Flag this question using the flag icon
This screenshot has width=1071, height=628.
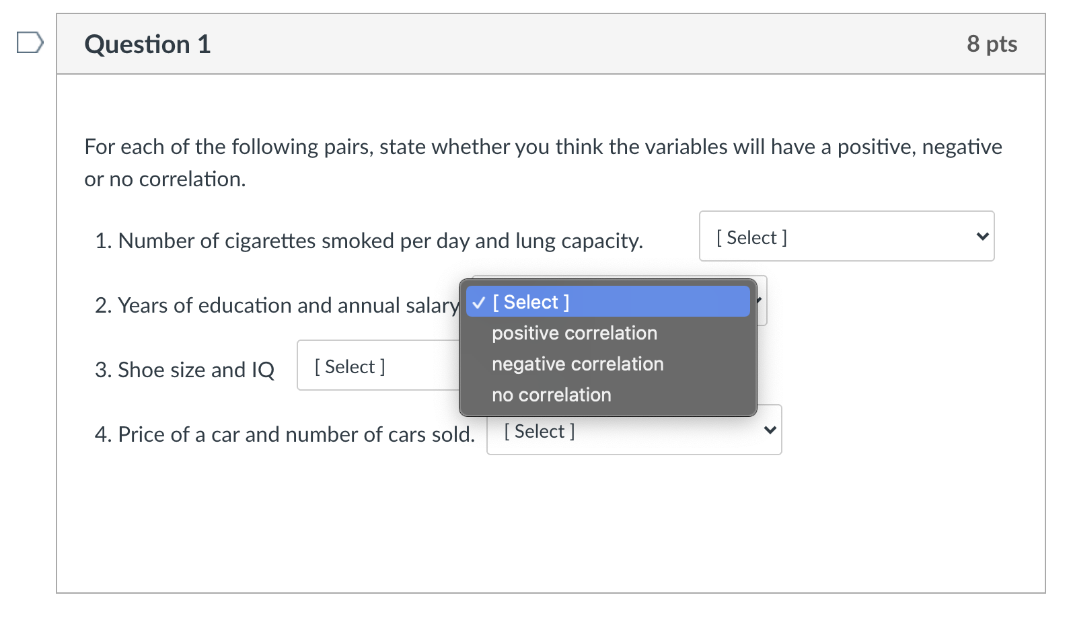pos(30,42)
